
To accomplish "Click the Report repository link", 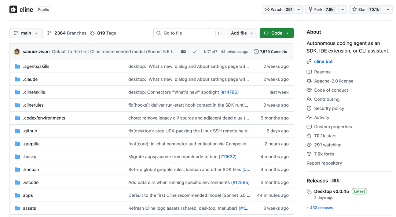I will (324, 163).
